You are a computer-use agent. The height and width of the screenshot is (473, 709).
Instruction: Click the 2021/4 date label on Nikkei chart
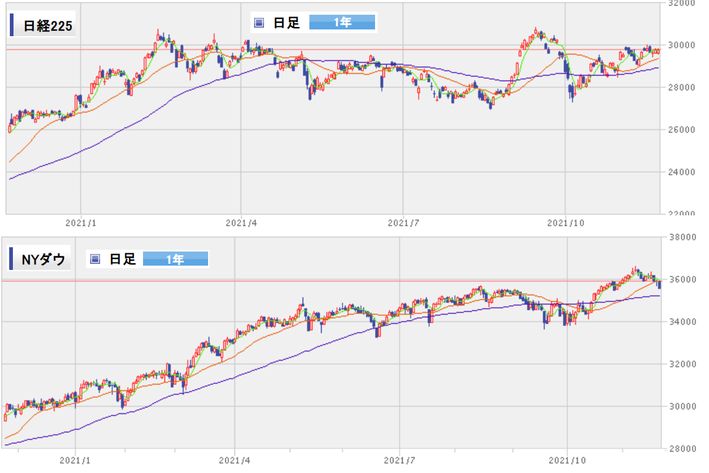click(x=241, y=223)
